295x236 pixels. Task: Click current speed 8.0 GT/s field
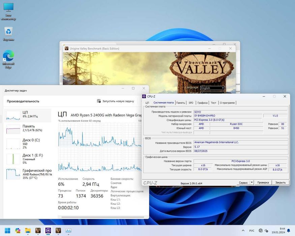203,169
